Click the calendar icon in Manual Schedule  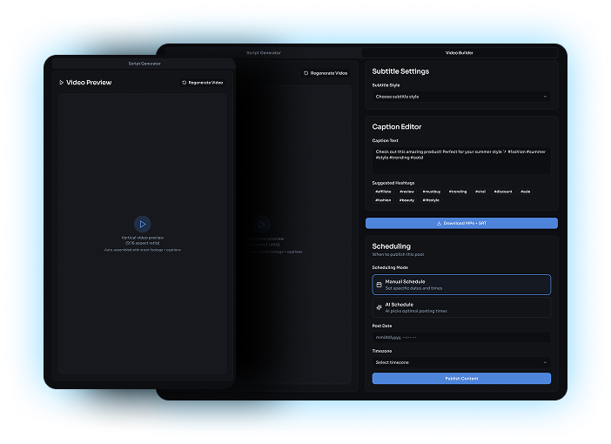(x=379, y=285)
